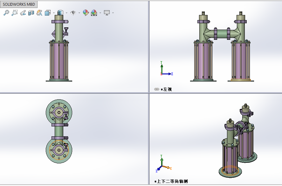Toggle the Section View tool
The image size is (282, 186).
pos(31,13)
